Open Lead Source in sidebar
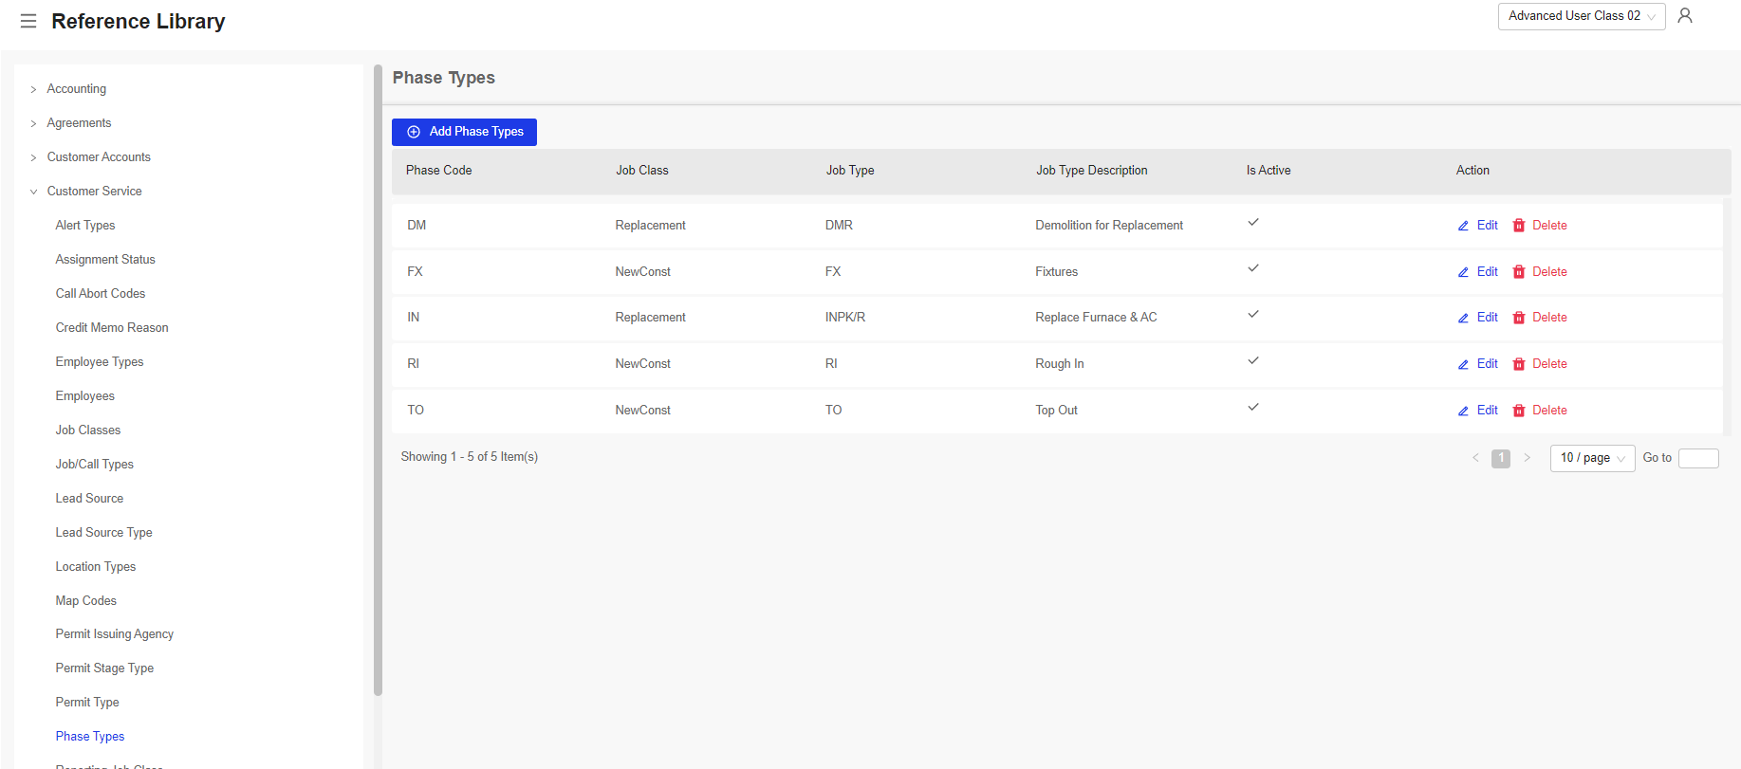This screenshot has width=1741, height=769. 89,499
